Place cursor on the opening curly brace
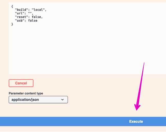Viewport: 166px width, 132px height. pyautogui.click(x=12, y=6)
